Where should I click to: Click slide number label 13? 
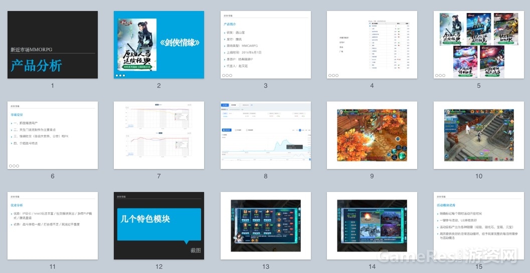[x=266, y=266]
